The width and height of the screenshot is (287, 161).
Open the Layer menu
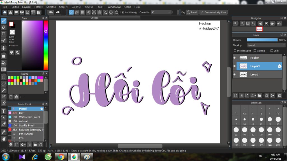[27, 7]
